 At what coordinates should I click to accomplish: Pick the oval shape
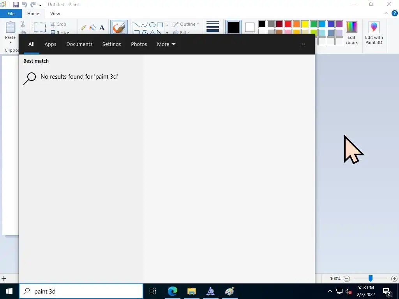tap(152, 25)
